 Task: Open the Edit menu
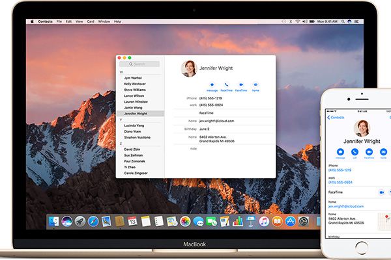point(69,21)
